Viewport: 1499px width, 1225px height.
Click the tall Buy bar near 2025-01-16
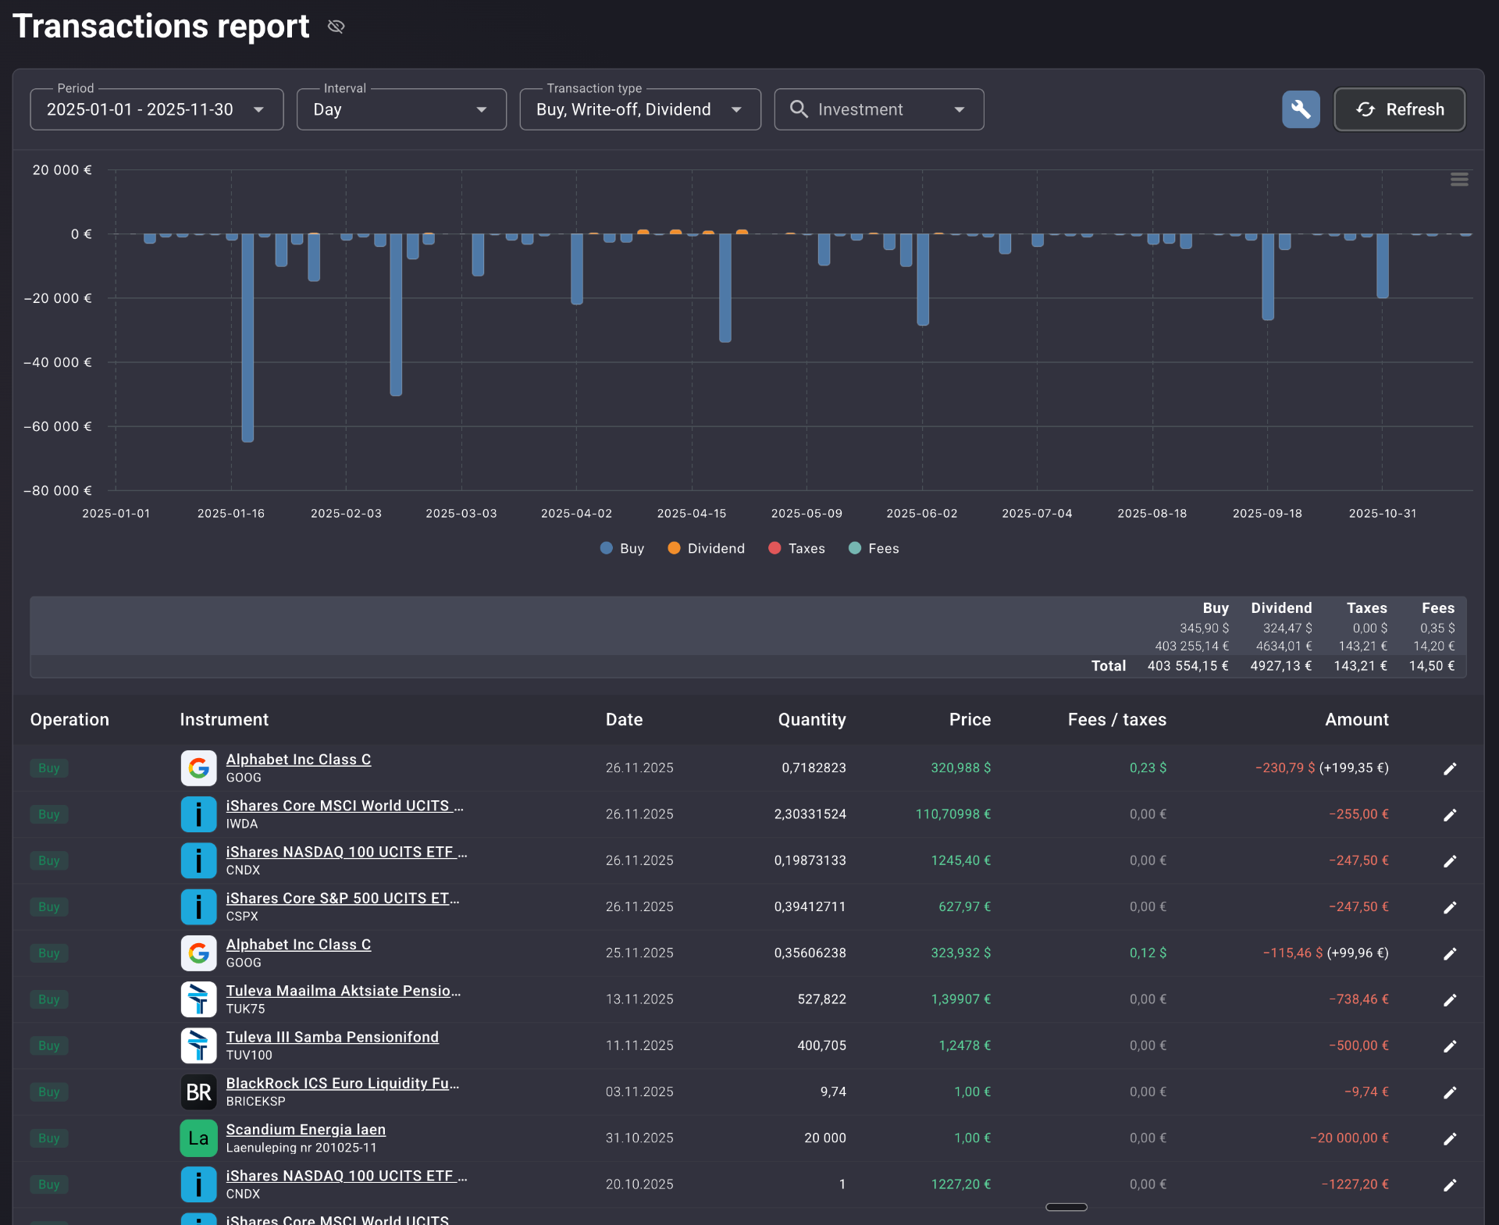(x=247, y=337)
